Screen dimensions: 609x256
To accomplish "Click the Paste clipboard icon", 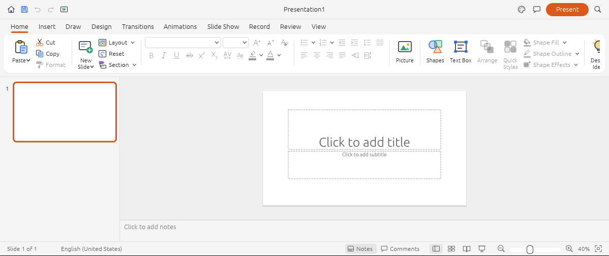I will point(21,47).
